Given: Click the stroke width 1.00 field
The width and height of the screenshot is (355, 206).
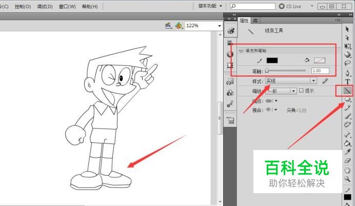Looking at the screenshot, I should click(x=320, y=71).
